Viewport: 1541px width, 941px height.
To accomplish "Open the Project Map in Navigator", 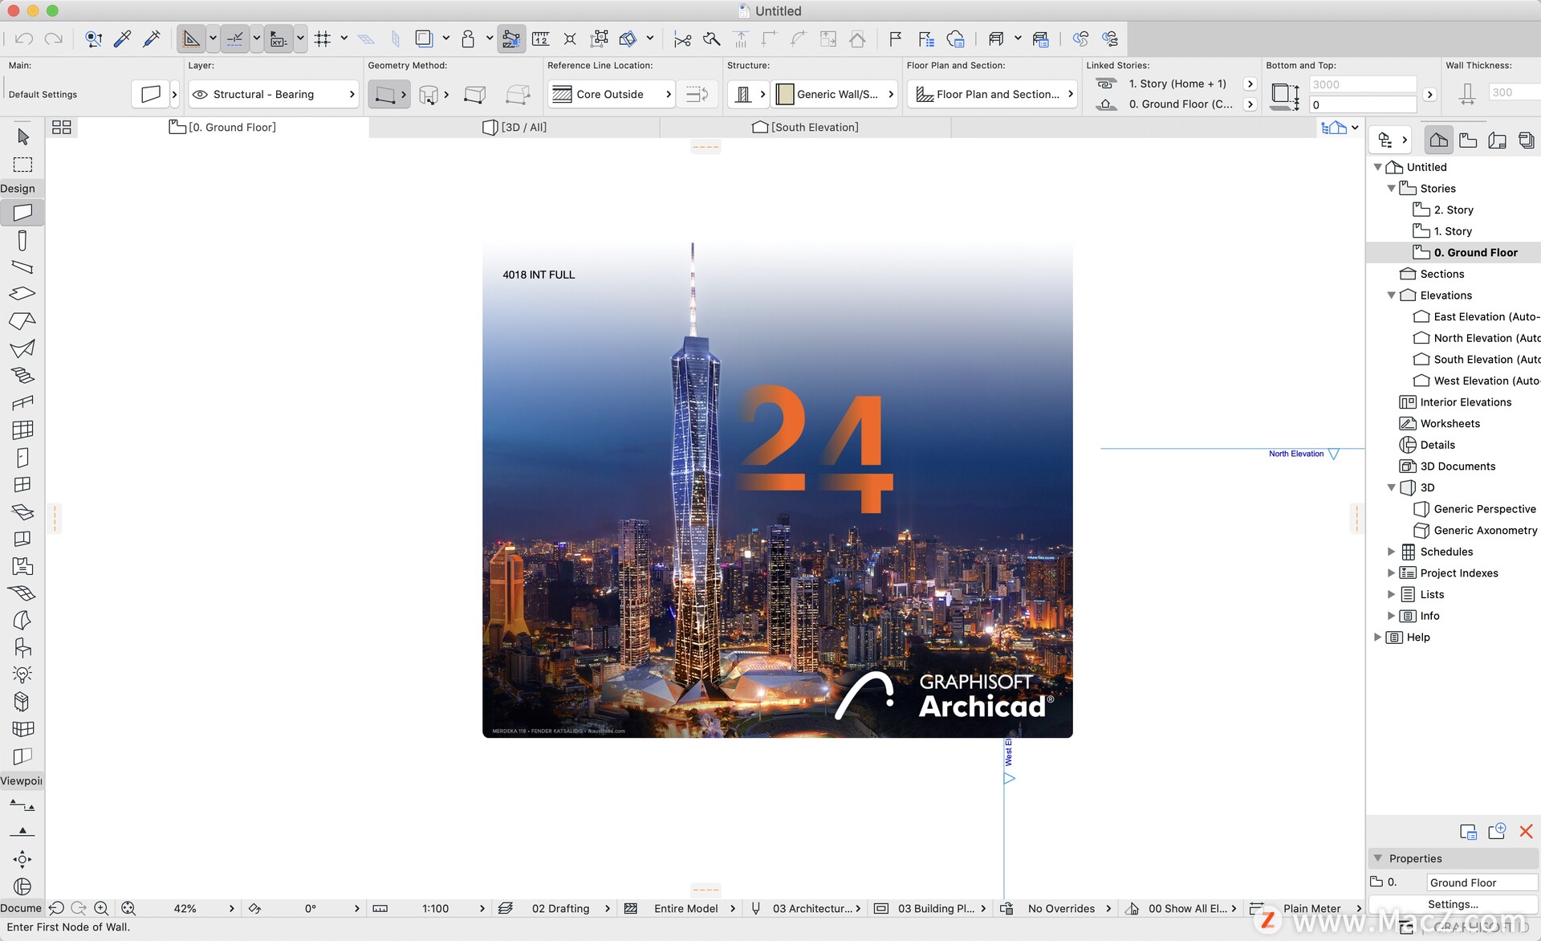I will (1439, 140).
